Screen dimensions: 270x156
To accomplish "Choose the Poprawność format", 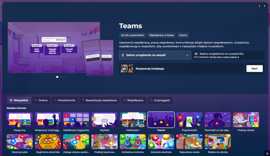I will pyautogui.click(x=189, y=120).
